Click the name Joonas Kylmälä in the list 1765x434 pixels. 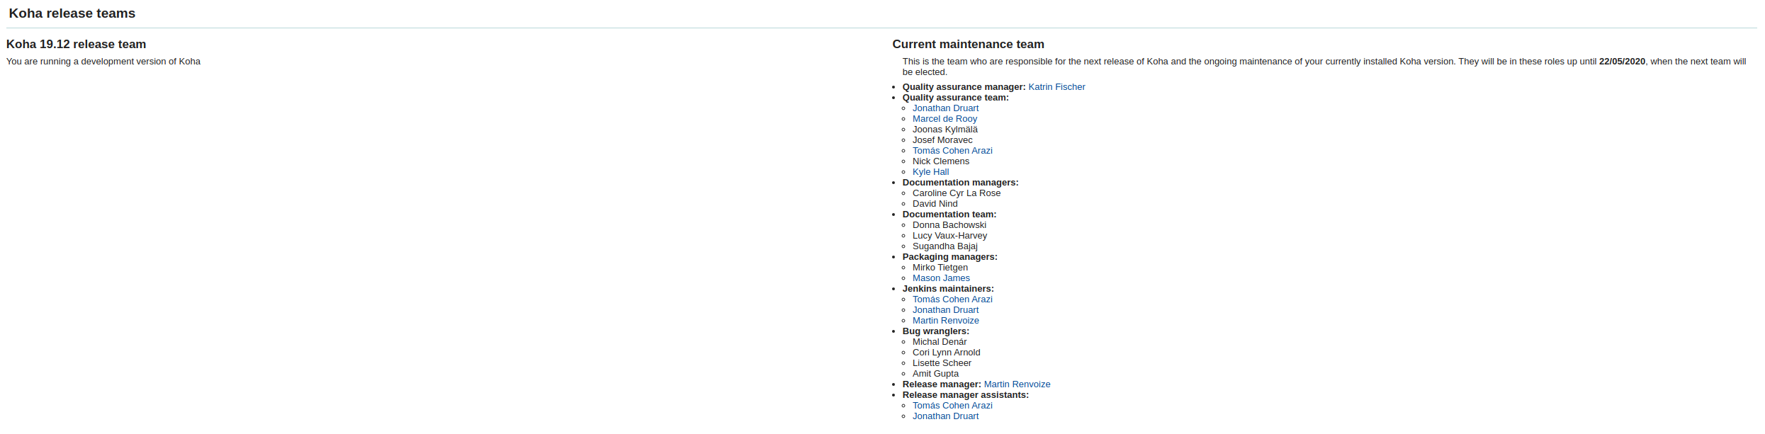(944, 130)
